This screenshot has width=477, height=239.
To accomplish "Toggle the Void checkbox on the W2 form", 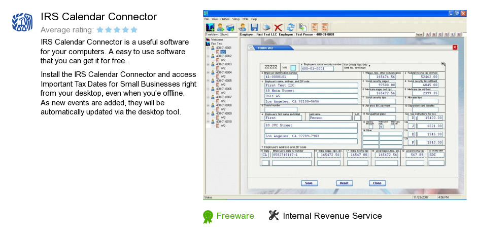I will (x=293, y=68).
